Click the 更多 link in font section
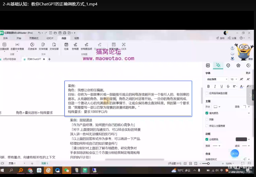The height and width of the screenshot is (177, 256). coord(248,73)
